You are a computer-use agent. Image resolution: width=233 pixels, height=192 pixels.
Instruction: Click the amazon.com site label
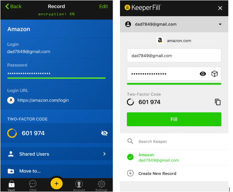(179, 41)
